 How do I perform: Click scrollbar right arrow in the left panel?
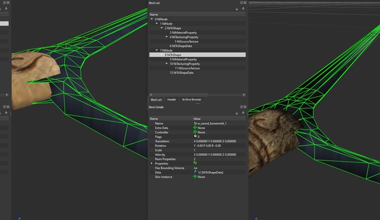coord(7,95)
